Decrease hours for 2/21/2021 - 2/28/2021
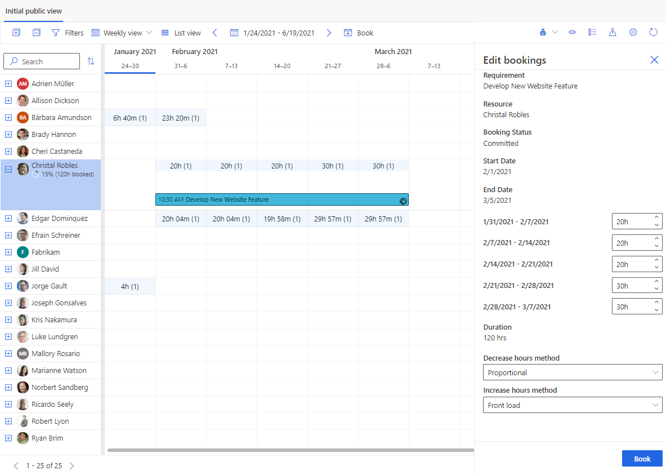The width and height of the screenshot is (666, 475). pyautogui.click(x=656, y=289)
